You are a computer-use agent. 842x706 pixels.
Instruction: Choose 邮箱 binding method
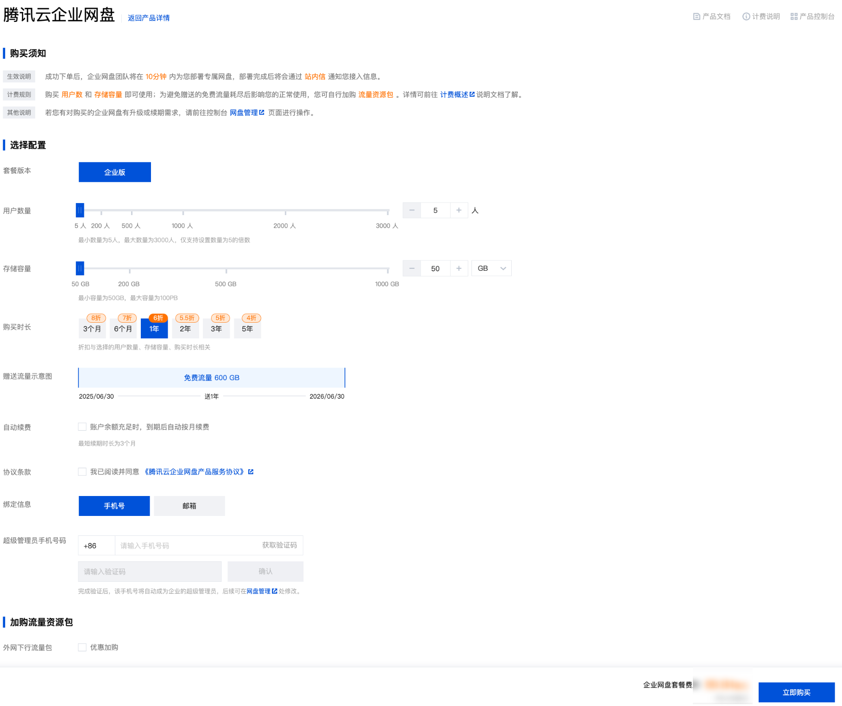tap(189, 506)
